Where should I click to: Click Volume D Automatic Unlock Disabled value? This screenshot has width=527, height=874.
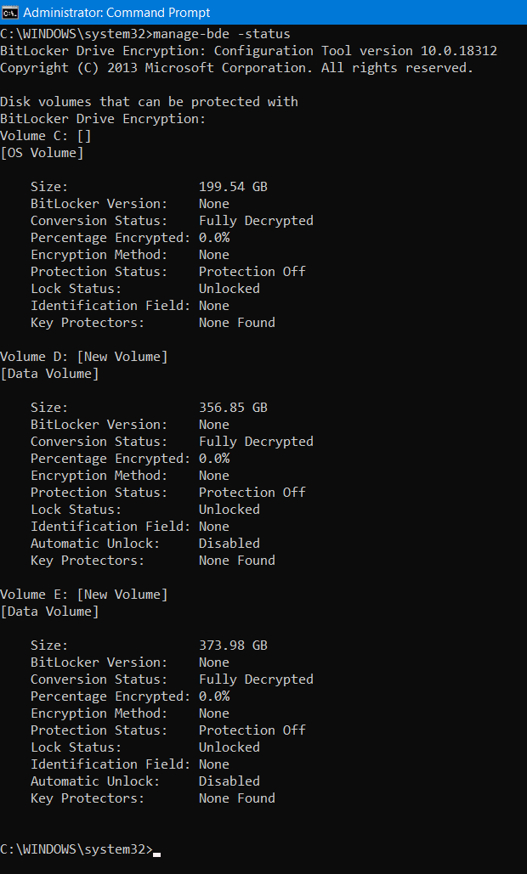(x=229, y=544)
